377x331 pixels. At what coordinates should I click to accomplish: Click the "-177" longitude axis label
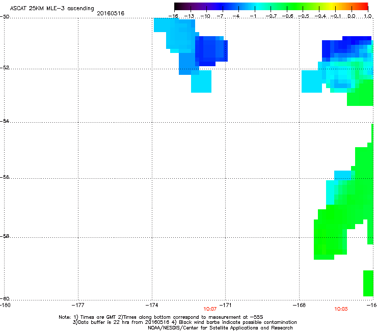click(78, 305)
